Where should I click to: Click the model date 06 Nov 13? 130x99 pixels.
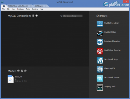[22, 81]
